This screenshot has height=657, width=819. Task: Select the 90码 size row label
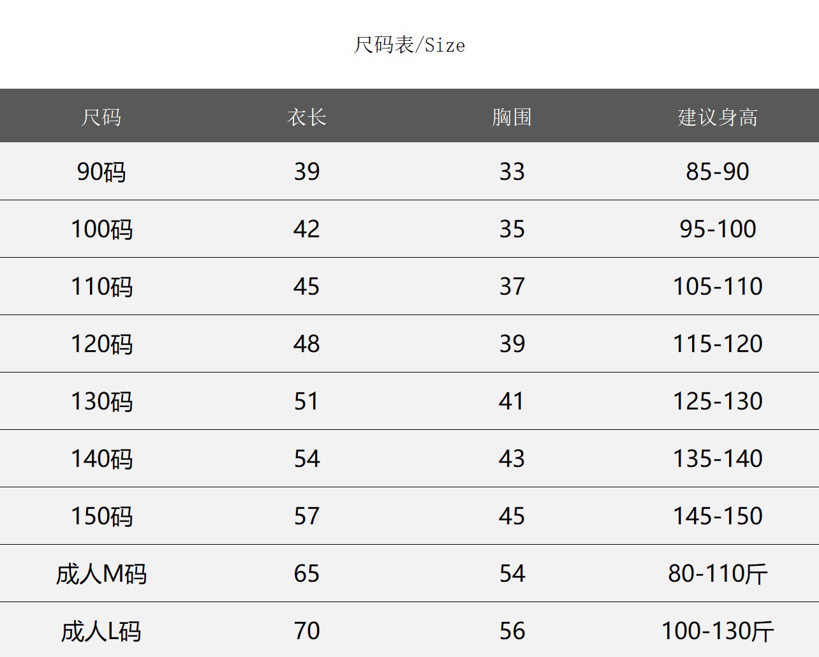point(101,172)
